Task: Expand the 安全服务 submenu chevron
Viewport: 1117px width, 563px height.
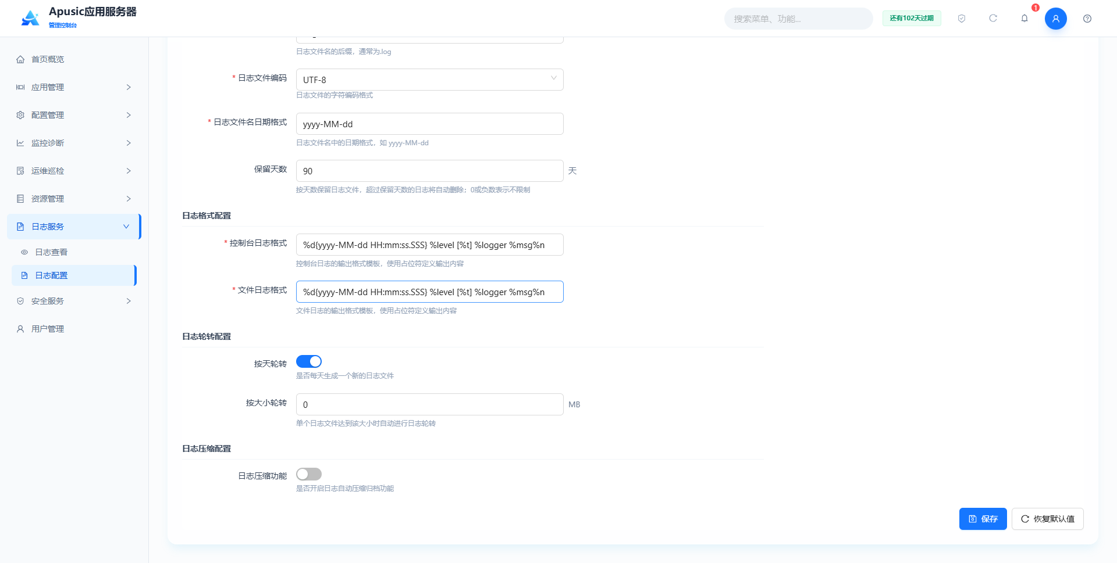Action: pos(129,301)
